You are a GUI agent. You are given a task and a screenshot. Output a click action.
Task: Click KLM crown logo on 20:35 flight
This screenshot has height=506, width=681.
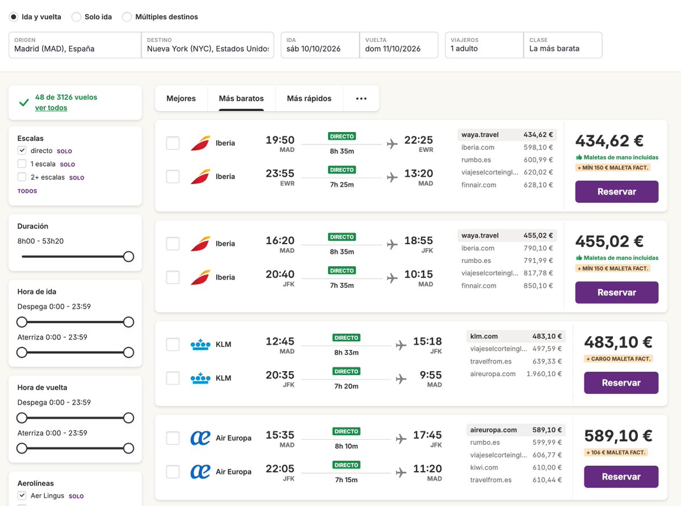coord(200,378)
